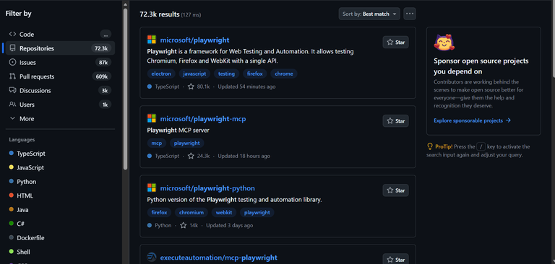555x264 pixels.
Task: Star the executeautomation/mcp-playwright repository
Action: (396, 259)
